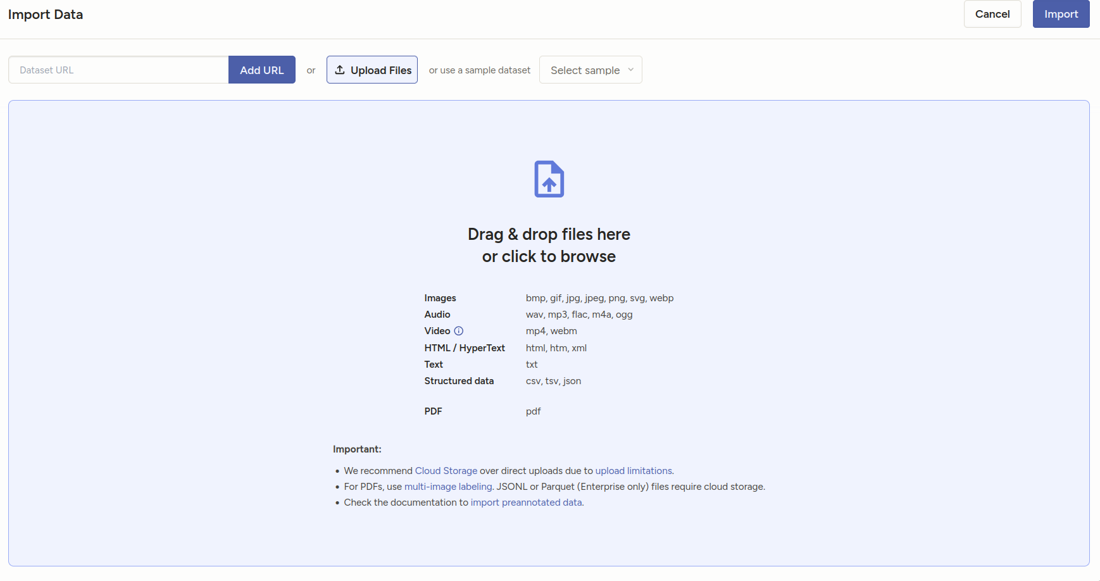Click the 'or click to browse' text
This screenshot has width=1100, height=581.
point(549,256)
